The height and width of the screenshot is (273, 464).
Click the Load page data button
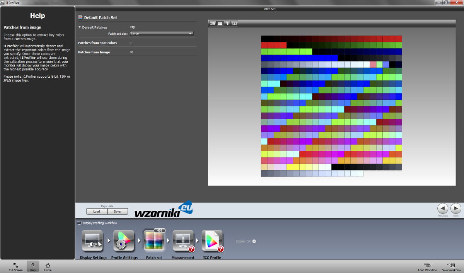[97, 212]
